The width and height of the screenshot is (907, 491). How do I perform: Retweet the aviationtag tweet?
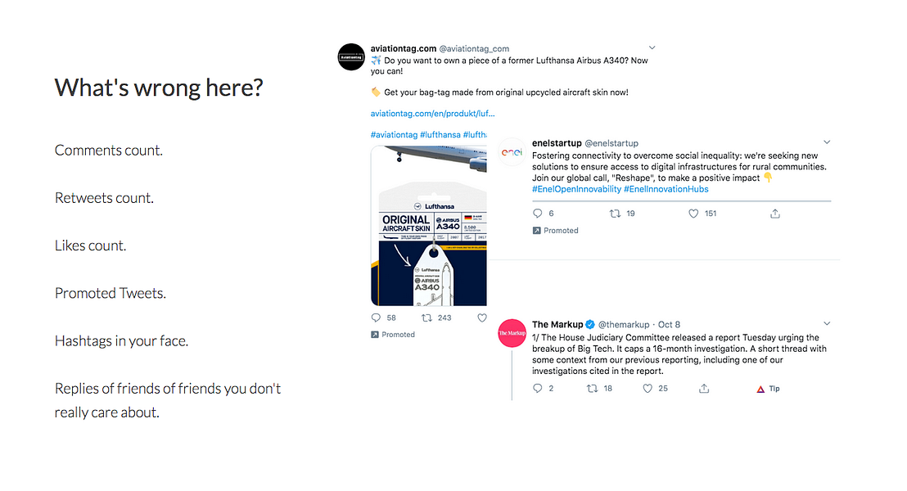[x=426, y=318]
